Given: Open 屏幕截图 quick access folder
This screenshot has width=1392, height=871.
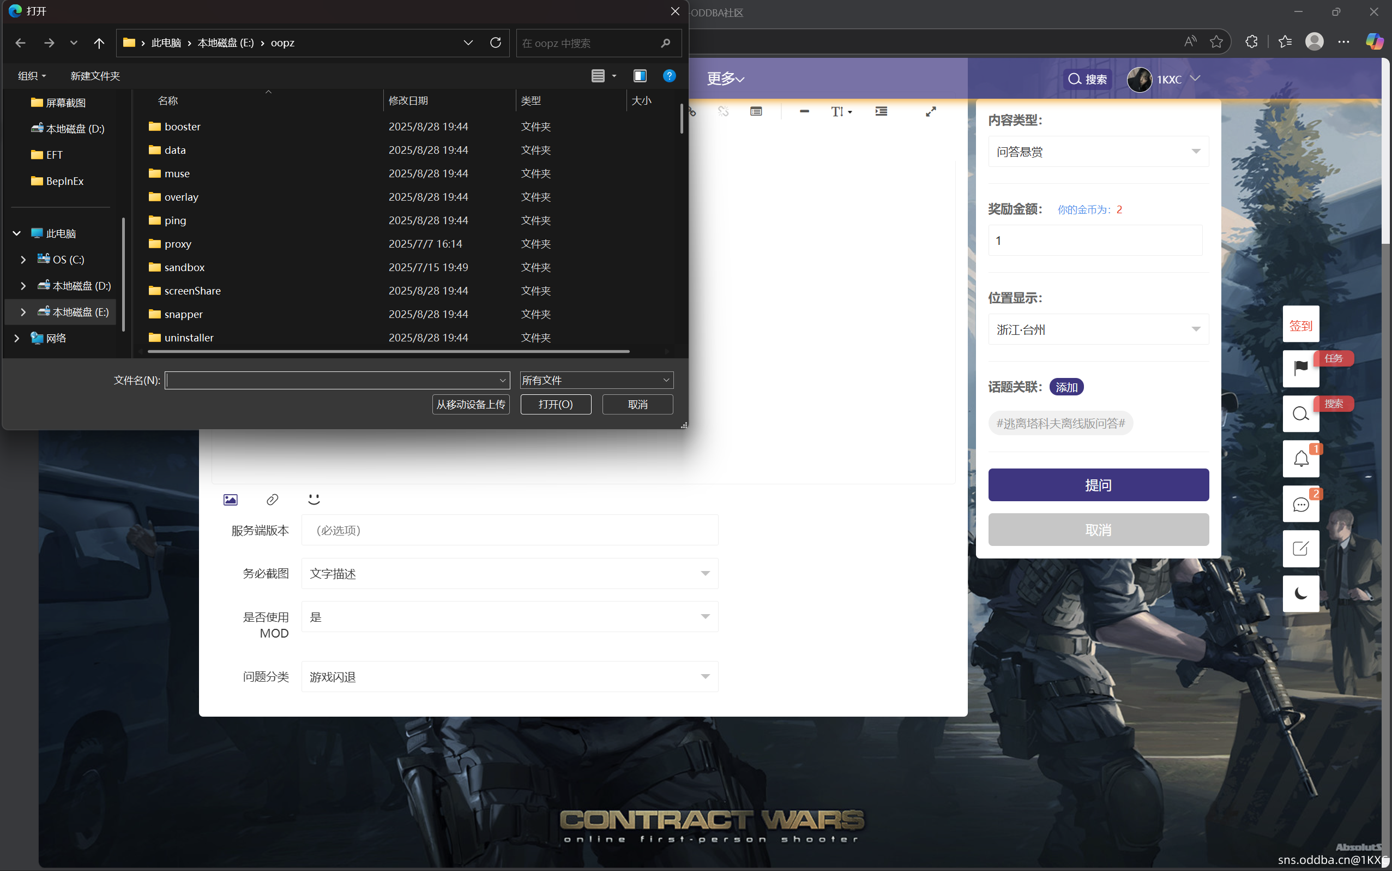Looking at the screenshot, I should coord(59,103).
